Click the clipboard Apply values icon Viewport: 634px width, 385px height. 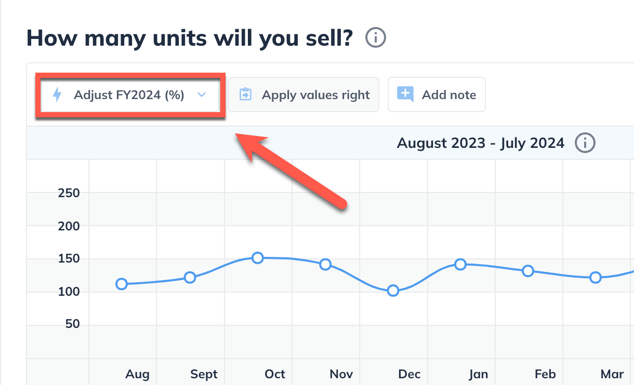click(245, 95)
